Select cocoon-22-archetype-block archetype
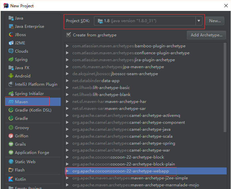The height and width of the screenshot is (189, 231). 118,157
